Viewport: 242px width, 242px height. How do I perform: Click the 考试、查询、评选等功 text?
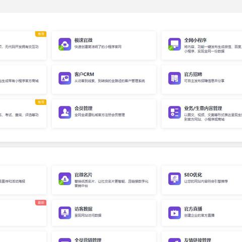coord(19,115)
